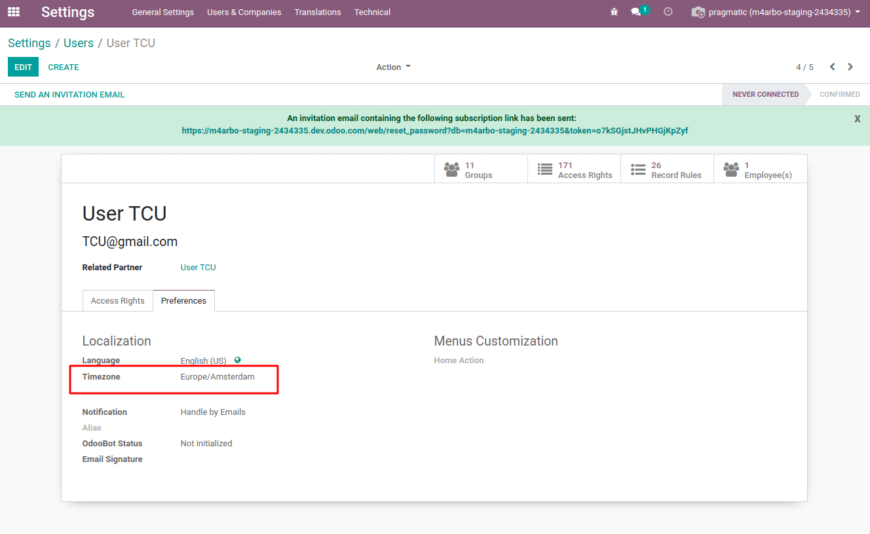Select the Preferences tab

(183, 301)
